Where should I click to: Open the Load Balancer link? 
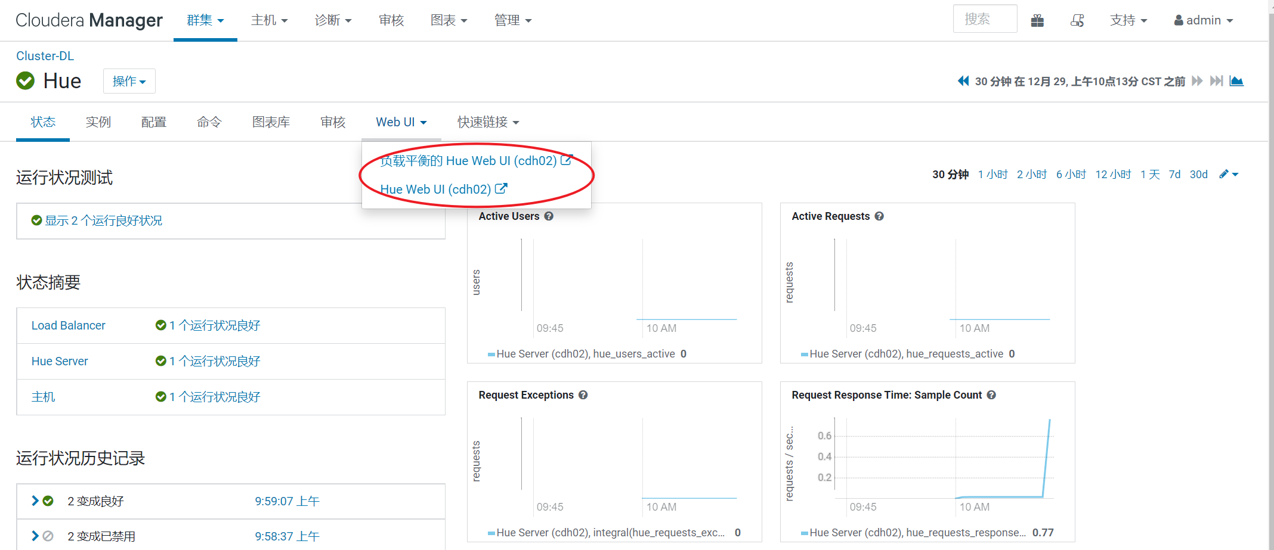[69, 325]
